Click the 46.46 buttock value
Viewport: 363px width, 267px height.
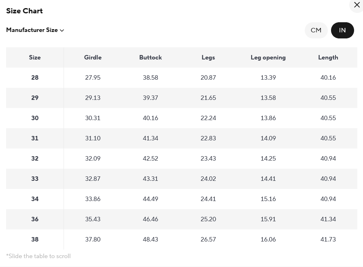[151, 219]
